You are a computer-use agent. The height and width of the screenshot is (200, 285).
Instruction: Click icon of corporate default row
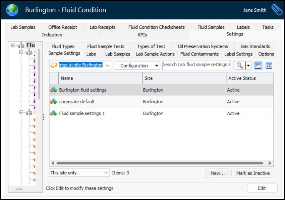tap(53, 102)
